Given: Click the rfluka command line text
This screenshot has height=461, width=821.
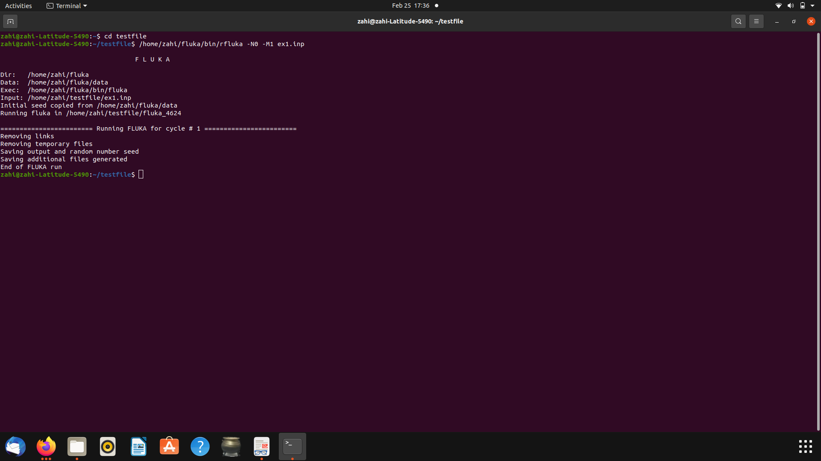Looking at the screenshot, I should coord(221,44).
